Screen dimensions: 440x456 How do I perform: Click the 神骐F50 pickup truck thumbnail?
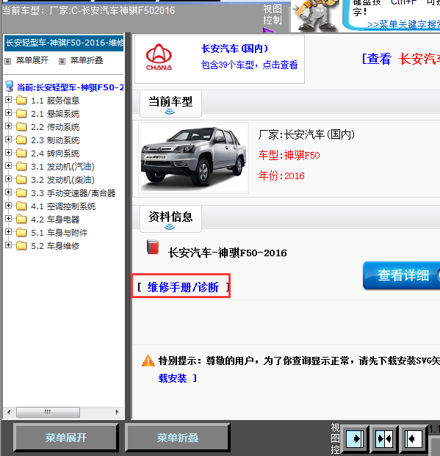193,157
